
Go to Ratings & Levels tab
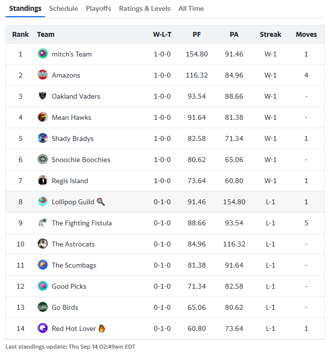(145, 8)
